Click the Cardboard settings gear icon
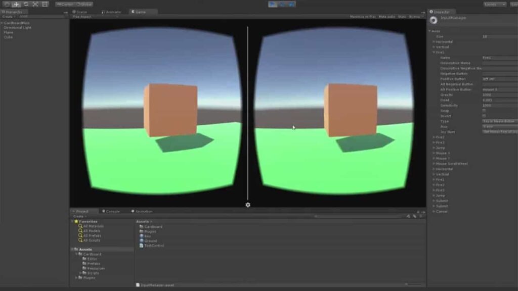Viewport: 518px width, 291px height. pos(248,205)
